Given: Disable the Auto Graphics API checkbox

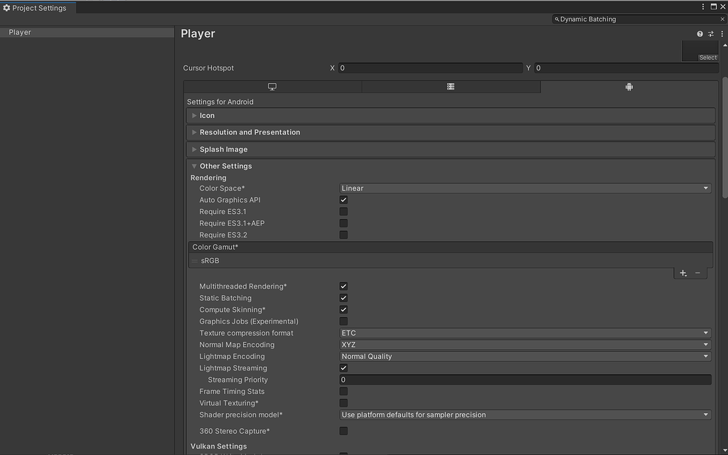Looking at the screenshot, I should click(x=343, y=200).
